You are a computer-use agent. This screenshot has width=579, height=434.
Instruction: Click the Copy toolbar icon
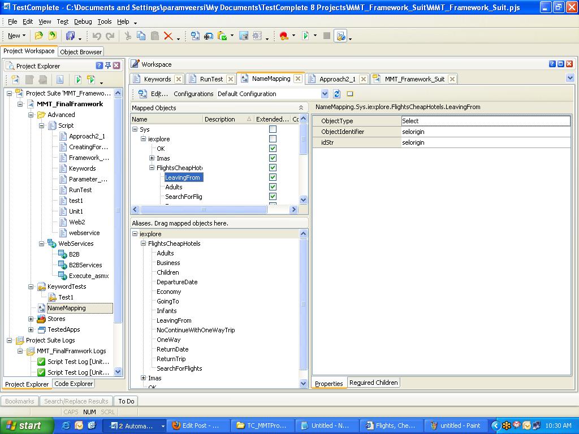point(141,36)
